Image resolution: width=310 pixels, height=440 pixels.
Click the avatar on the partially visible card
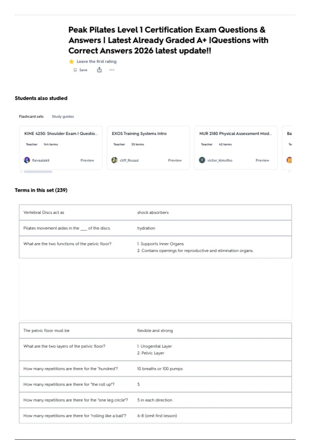(289, 160)
